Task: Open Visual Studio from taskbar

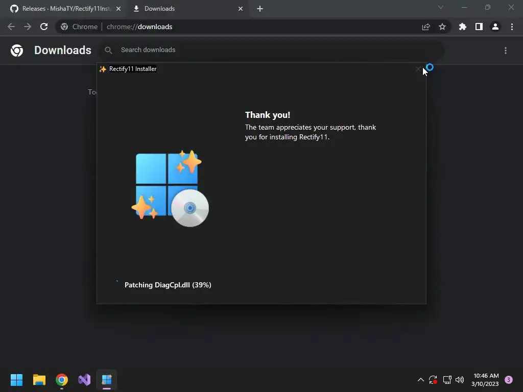Action: coord(84,380)
